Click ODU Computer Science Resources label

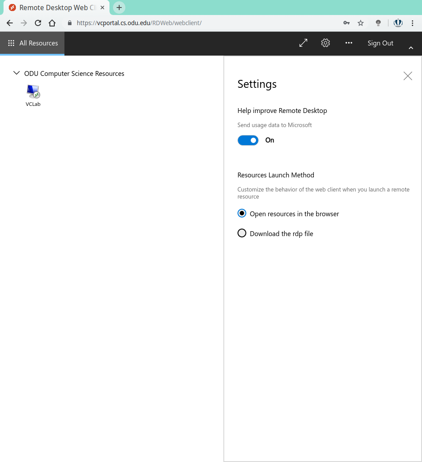[x=74, y=74]
